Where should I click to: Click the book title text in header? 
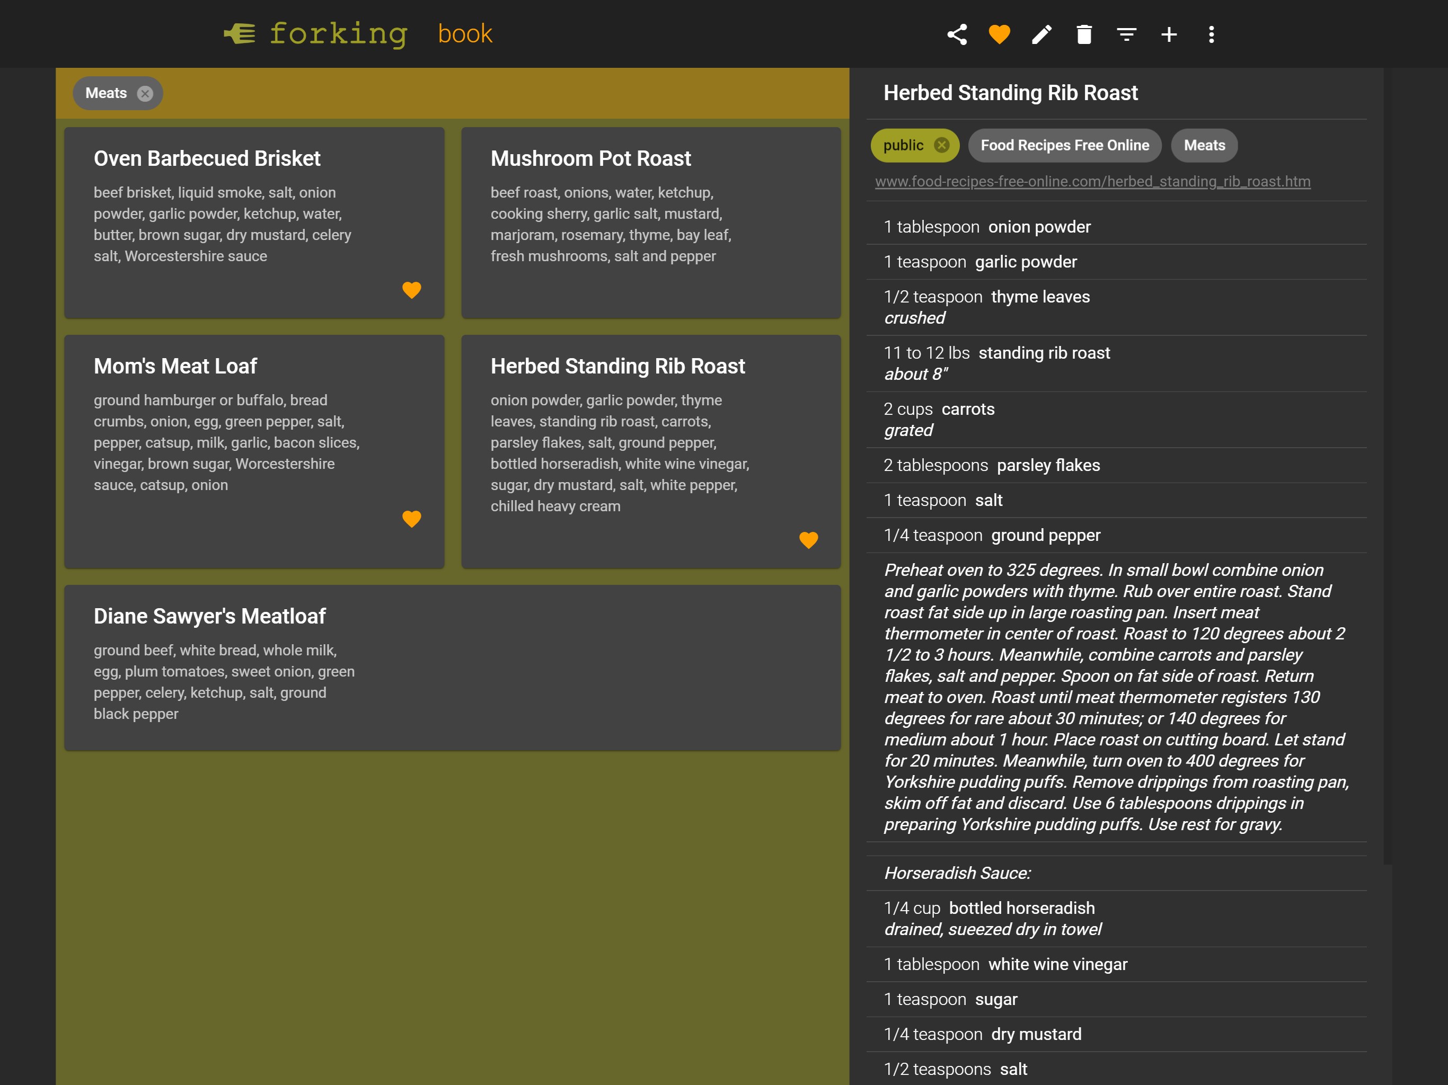point(465,34)
